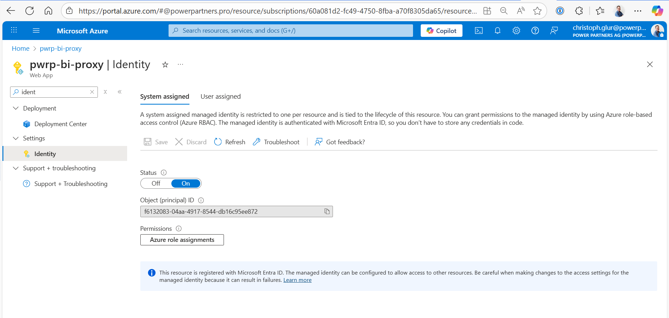Viewport: 669px width, 318px height.
Task: Set Status toggle to Off
Action: [x=156, y=183]
